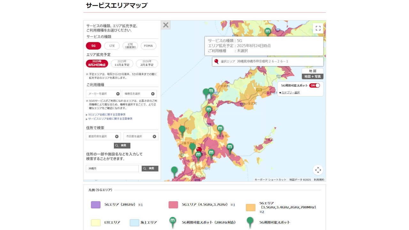Click the pink 4.5GHz,3.7GHz legend swatch
This screenshot has height=230, width=409.
click(173, 205)
